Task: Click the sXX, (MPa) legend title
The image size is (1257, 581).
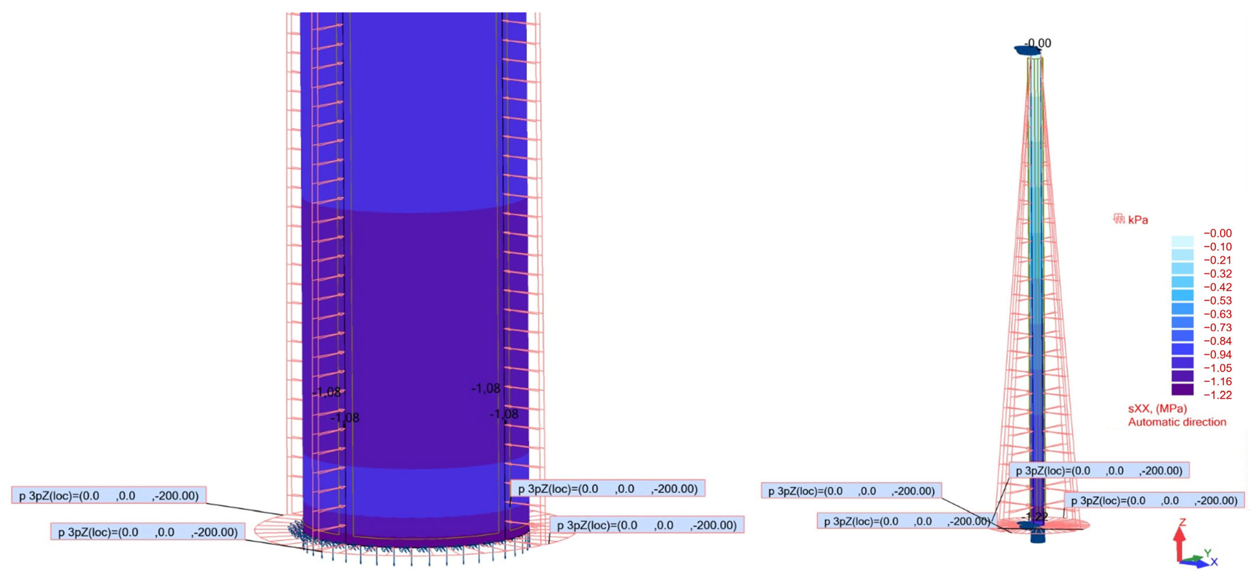Action: (1157, 409)
